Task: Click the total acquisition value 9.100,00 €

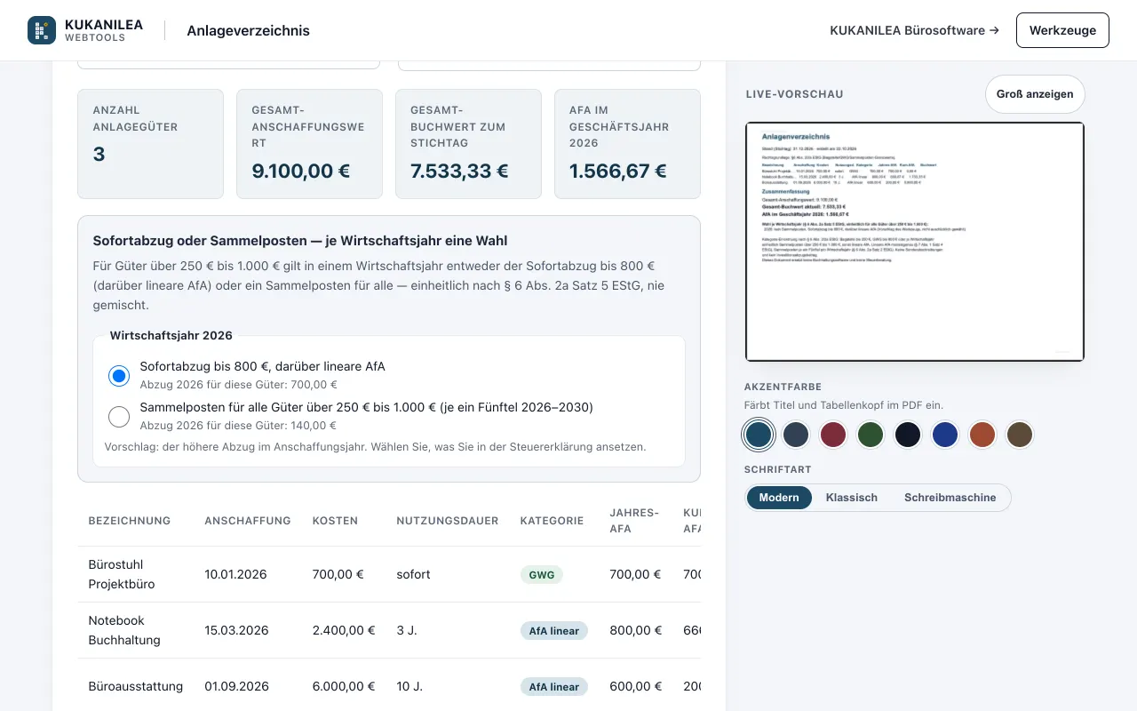Action: tap(301, 171)
